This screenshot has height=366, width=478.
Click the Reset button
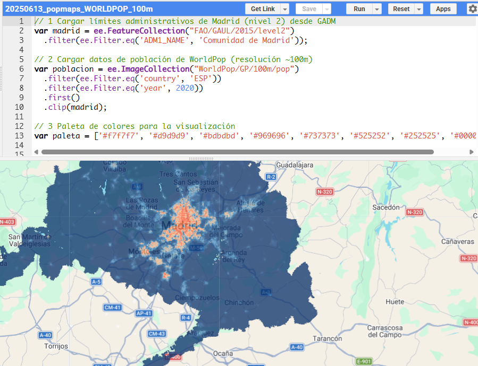pyautogui.click(x=401, y=9)
